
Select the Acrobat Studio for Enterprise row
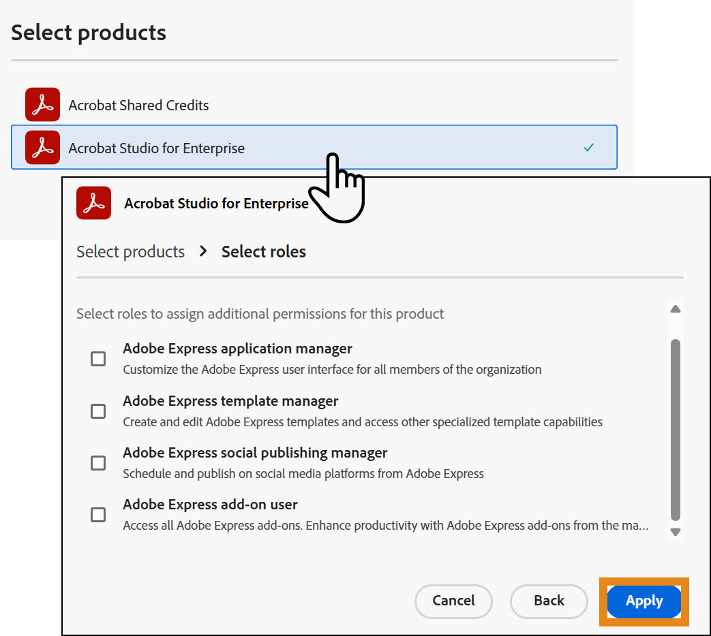pyautogui.click(x=314, y=147)
